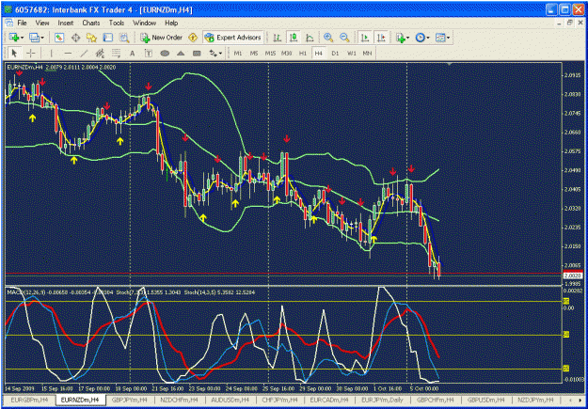Select the horizontal line drawing tool

(68, 54)
